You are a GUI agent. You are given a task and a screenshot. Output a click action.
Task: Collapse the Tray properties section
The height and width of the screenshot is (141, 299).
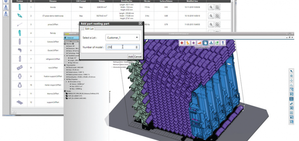pyautogui.click(x=65, y=65)
